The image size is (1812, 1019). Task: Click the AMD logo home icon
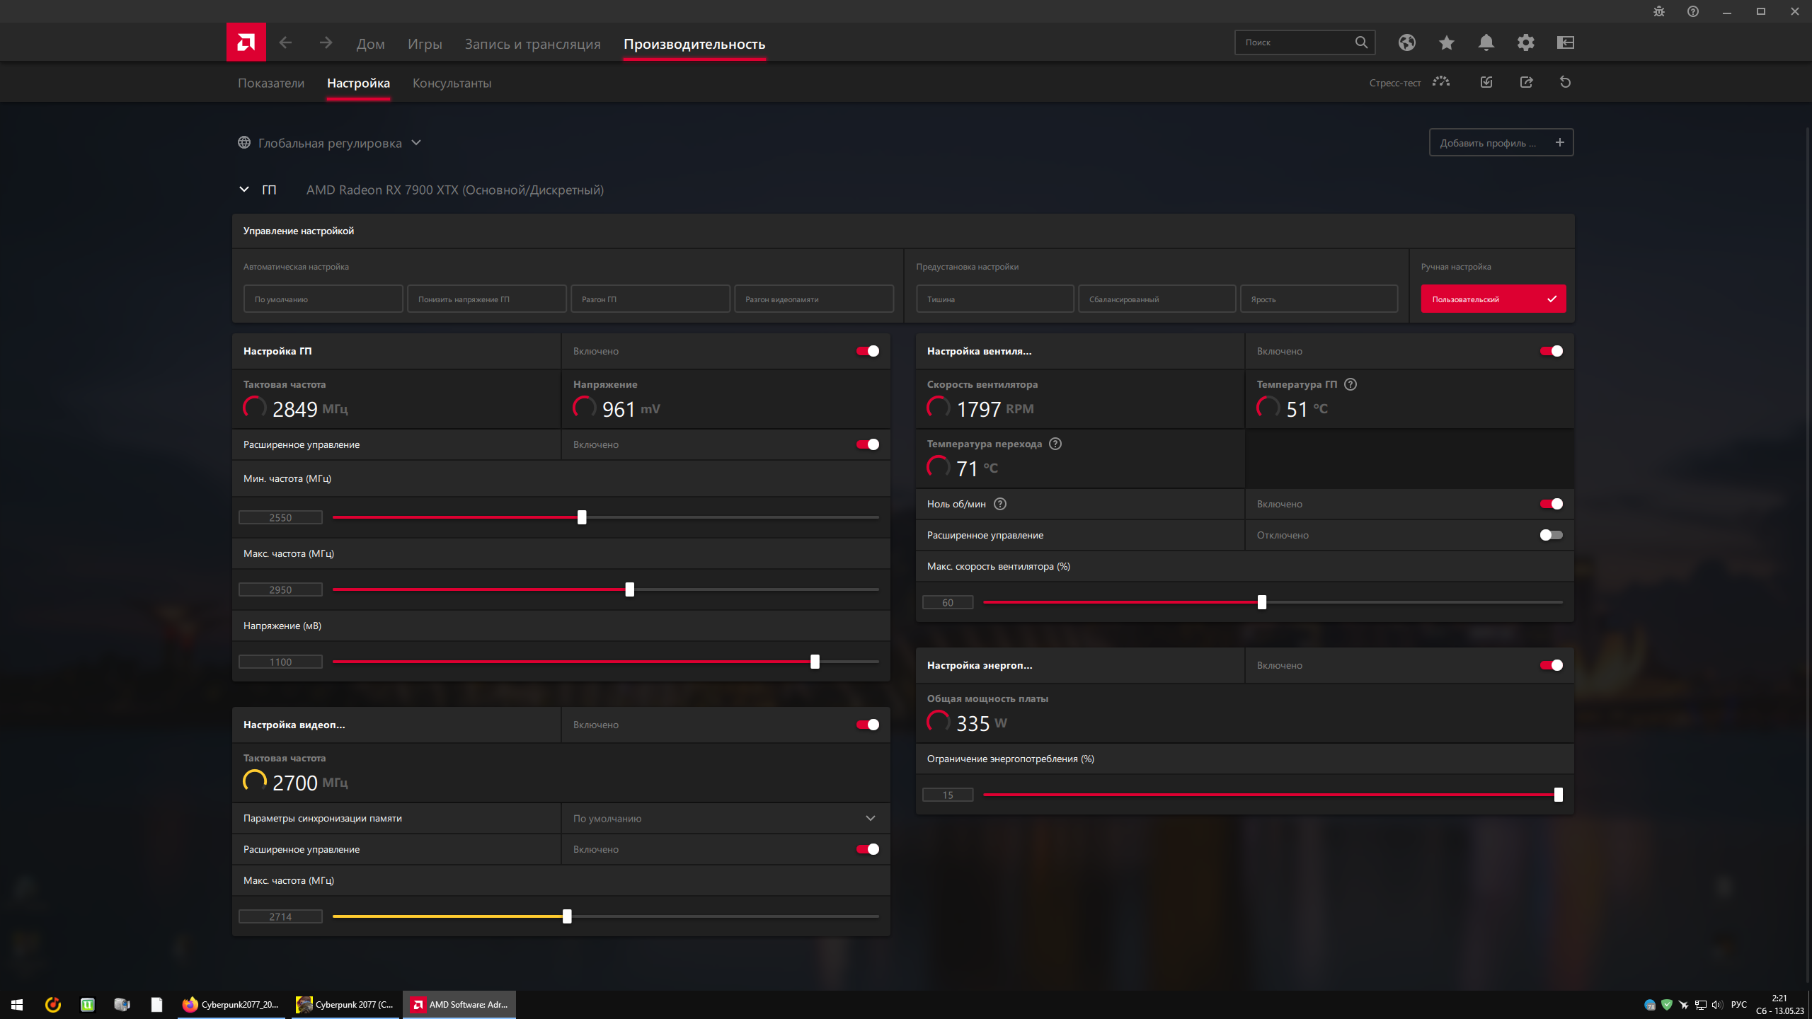(246, 42)
